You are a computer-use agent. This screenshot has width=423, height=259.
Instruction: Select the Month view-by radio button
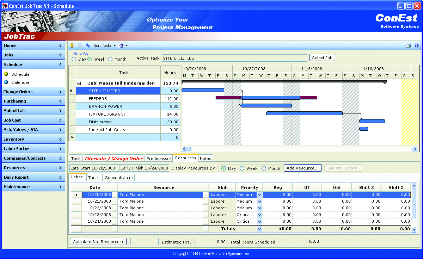(110, 59)
